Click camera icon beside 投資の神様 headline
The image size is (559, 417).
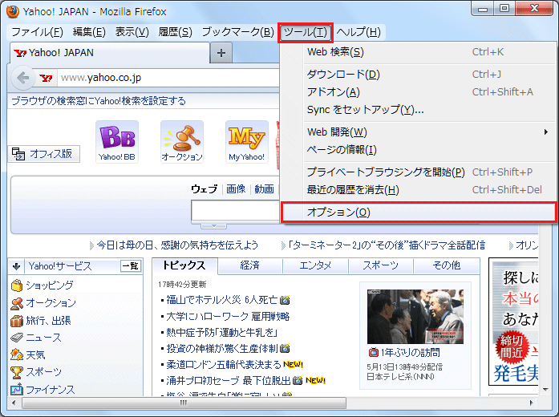pyautogui.click(x=285, y=349)
